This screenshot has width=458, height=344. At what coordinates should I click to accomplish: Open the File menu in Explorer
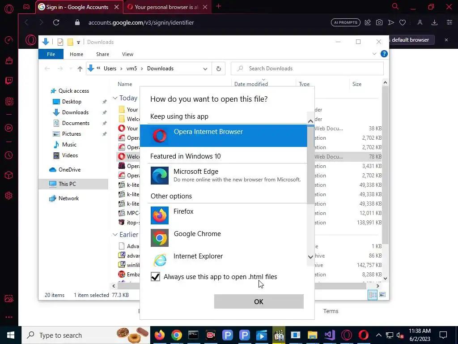51,54
